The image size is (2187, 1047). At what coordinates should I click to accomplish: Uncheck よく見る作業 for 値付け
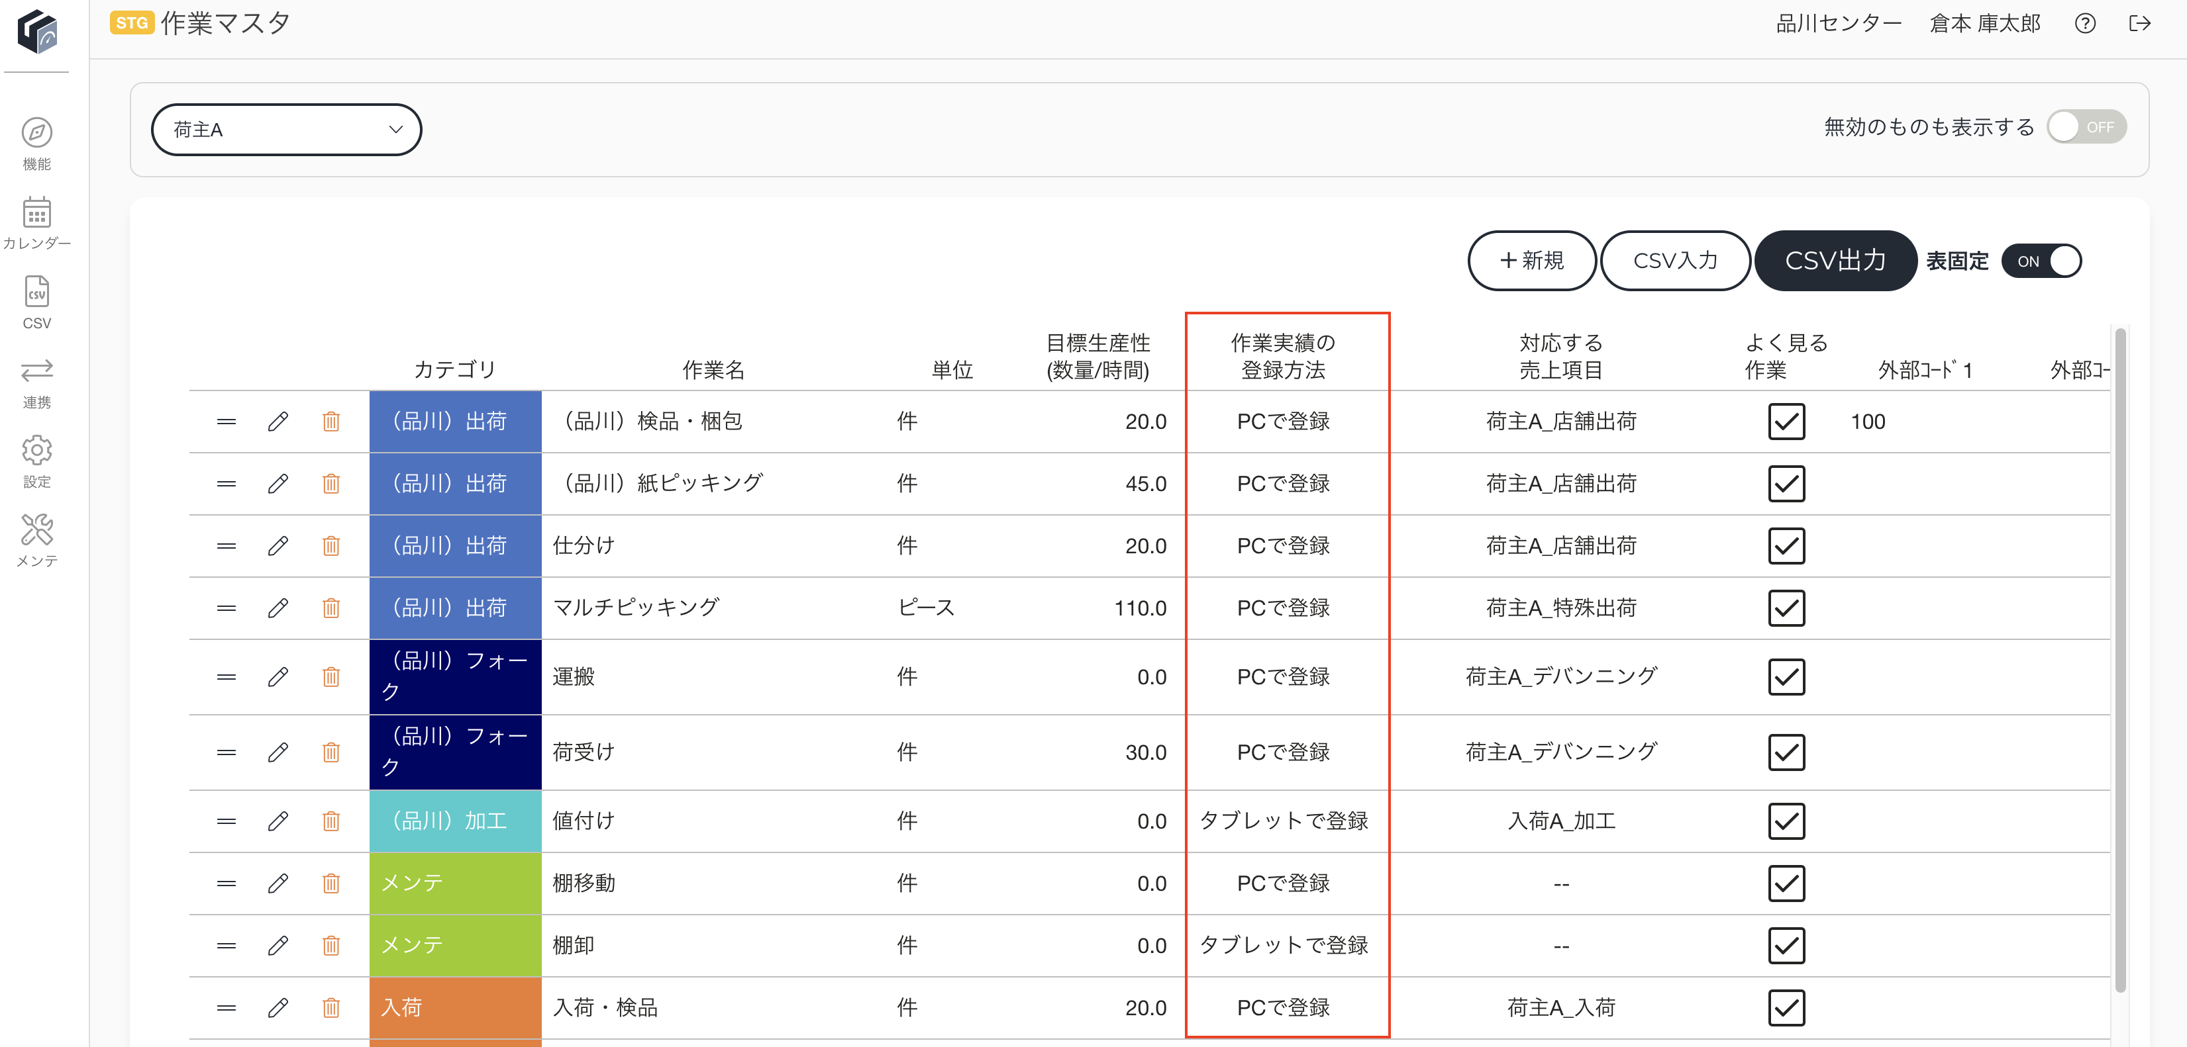[1786, 821]
